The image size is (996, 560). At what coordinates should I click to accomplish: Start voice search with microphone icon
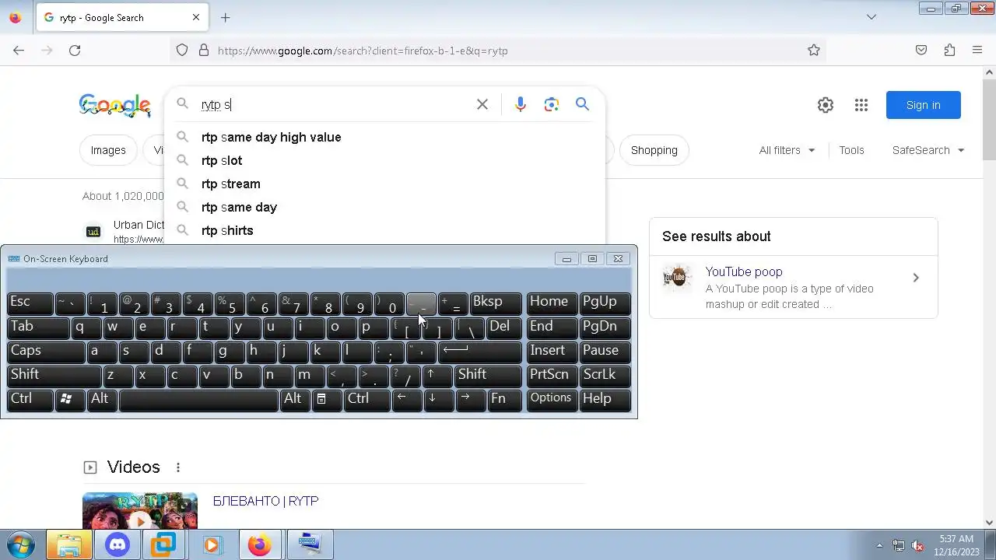coord(521,104)
